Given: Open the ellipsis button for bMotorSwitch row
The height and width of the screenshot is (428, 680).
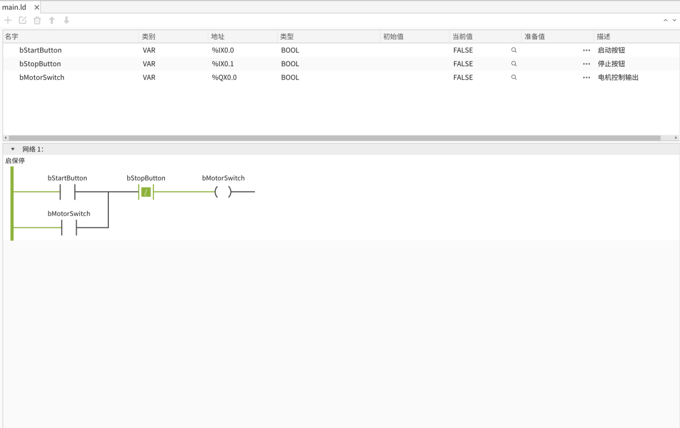Looking at the screenshot, I should click(x=586, y=77).
